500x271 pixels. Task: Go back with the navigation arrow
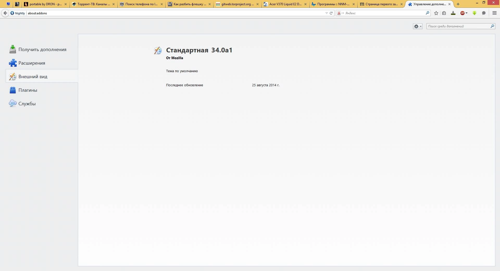click(x=5, y=13)
